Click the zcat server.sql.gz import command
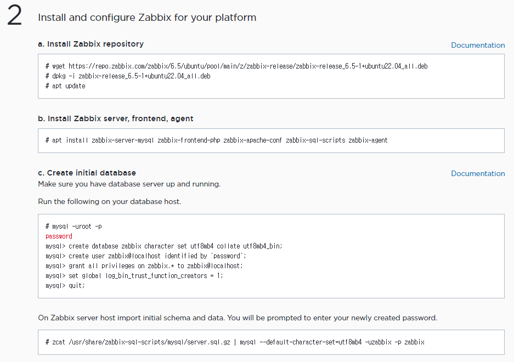This screenshot has width=514, height=362. (235, 342)
